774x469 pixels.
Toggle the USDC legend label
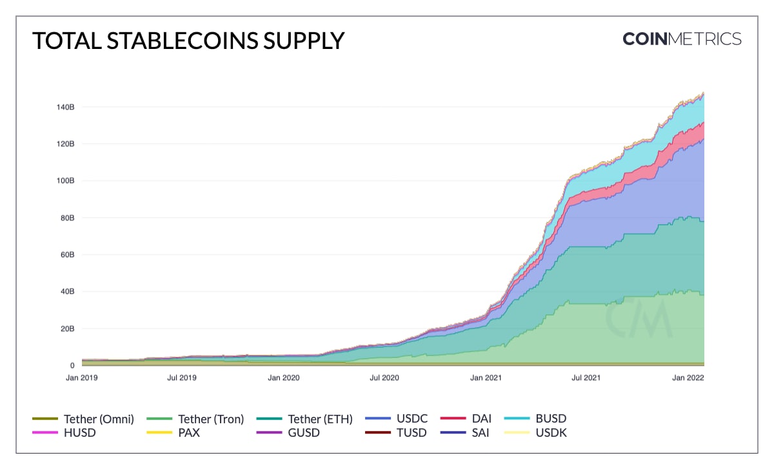tap(413, 419)
